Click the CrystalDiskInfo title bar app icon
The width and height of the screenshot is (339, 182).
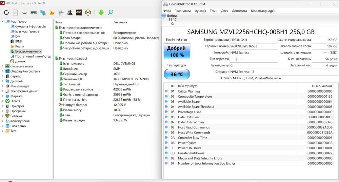166,4
